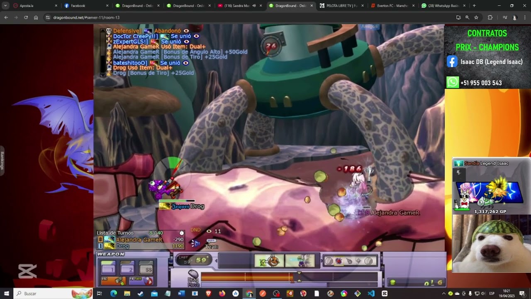Switch to the Aposta.la tab
Screen dimensions: 531x299
tap(35, 6)
